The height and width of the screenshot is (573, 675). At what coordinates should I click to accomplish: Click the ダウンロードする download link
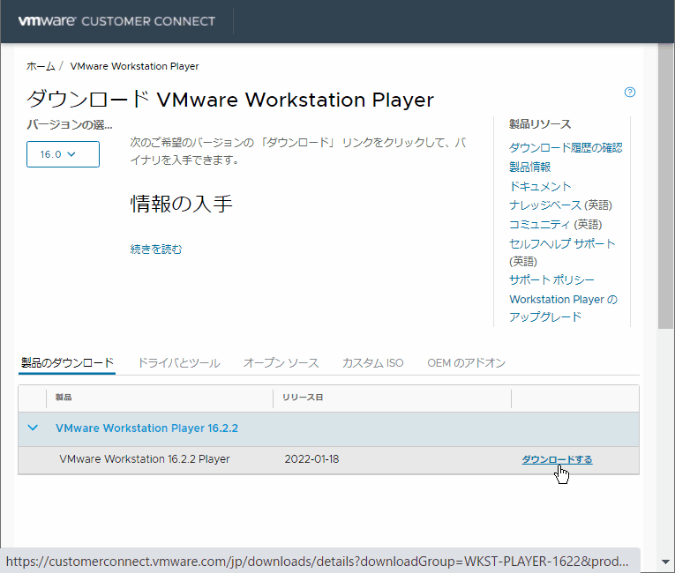(x=557, y=459)
